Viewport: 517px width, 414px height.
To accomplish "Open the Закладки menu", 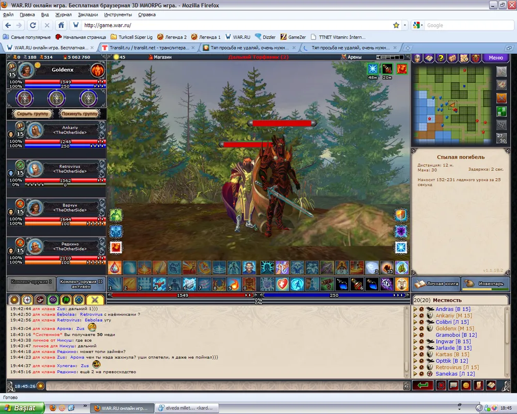I will point(88,14).
